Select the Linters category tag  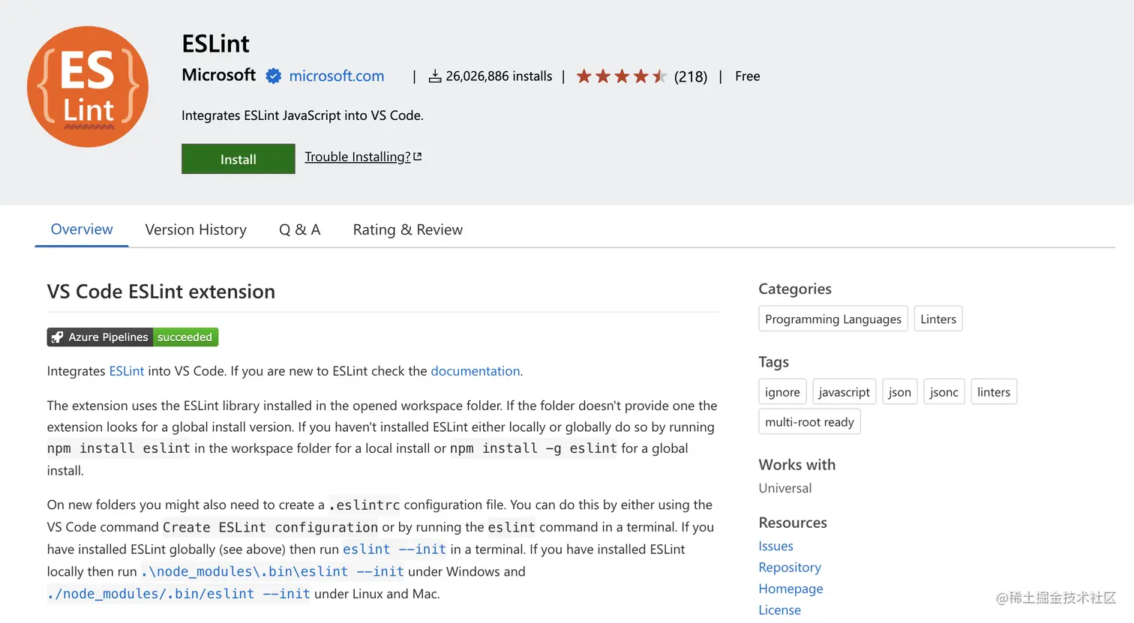tap(937, 319)
